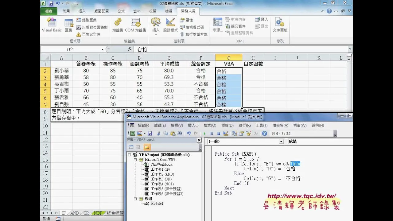Screen dimensions: 393x221
Task: Toggle folders in project explorer pane
Action: coord(147,147)
